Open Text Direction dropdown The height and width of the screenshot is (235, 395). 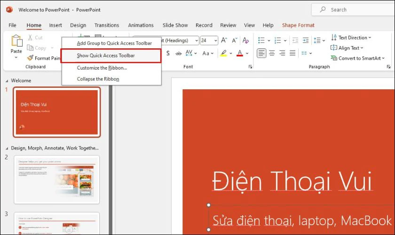(x=351, y=38)
